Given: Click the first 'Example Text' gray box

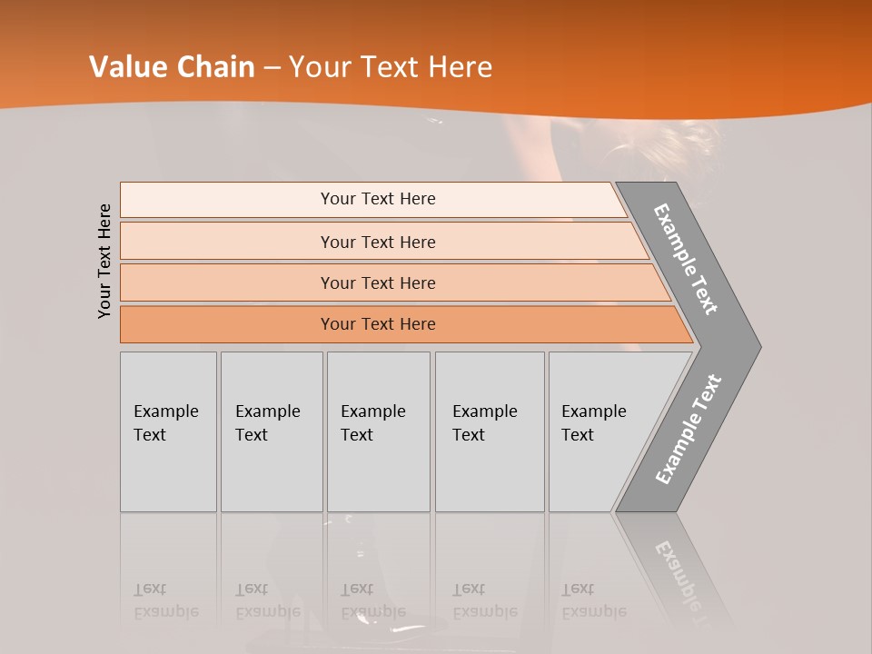Looking at the screenshot, I should click(x=168, y=431).
